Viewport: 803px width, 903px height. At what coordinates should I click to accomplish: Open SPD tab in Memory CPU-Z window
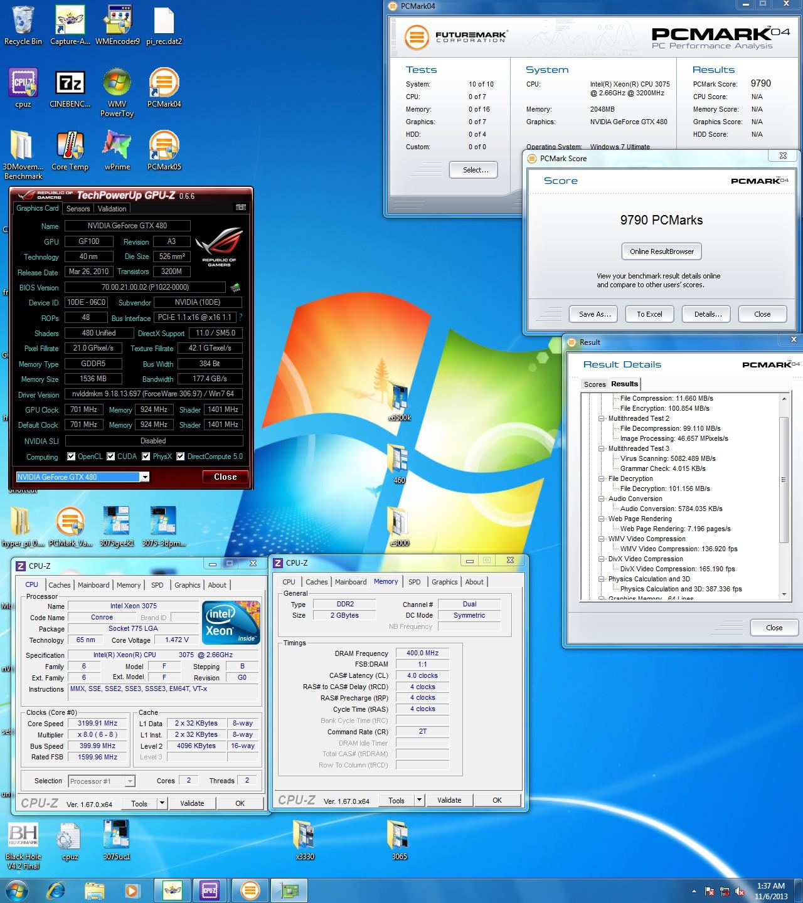415,582
